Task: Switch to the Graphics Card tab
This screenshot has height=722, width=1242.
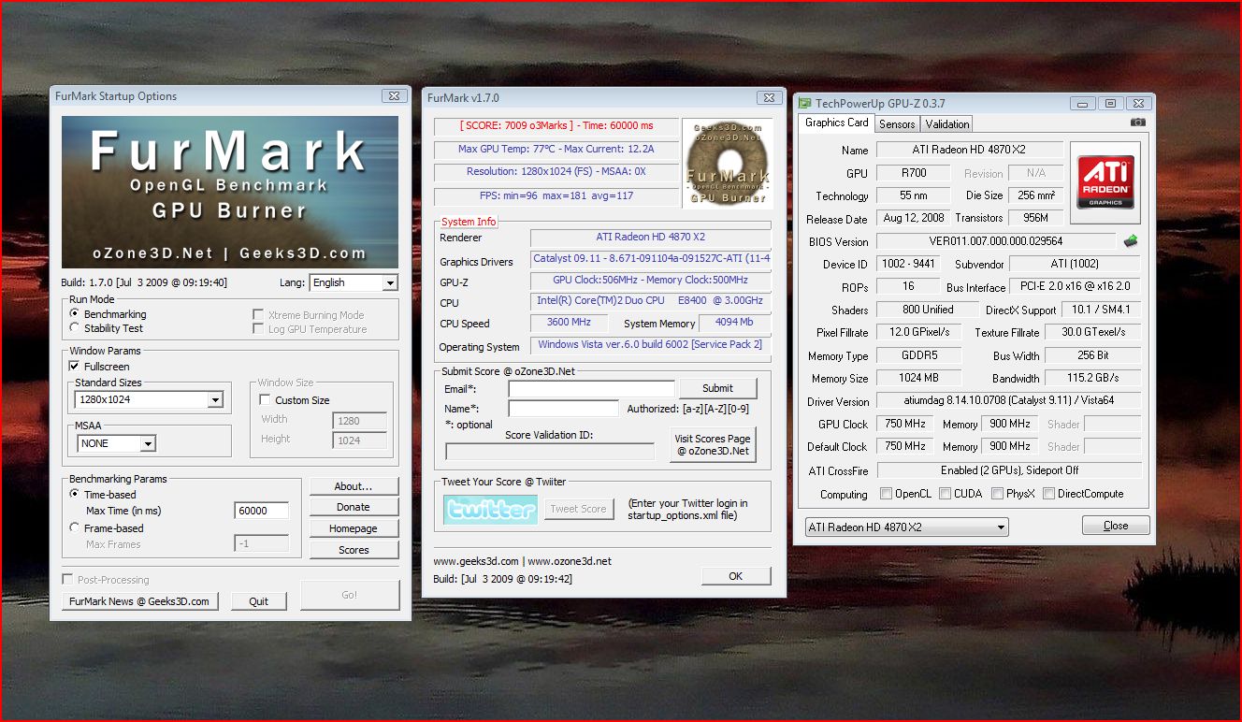Action: 837,123
